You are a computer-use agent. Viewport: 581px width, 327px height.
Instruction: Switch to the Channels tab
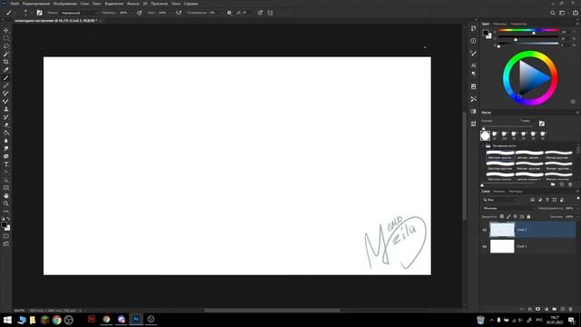(499, 192)
